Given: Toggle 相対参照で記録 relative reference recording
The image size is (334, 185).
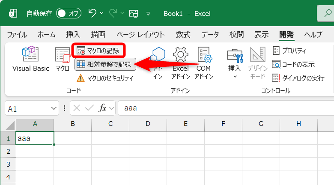Looking at the screenshot, I should pos(105,64).
